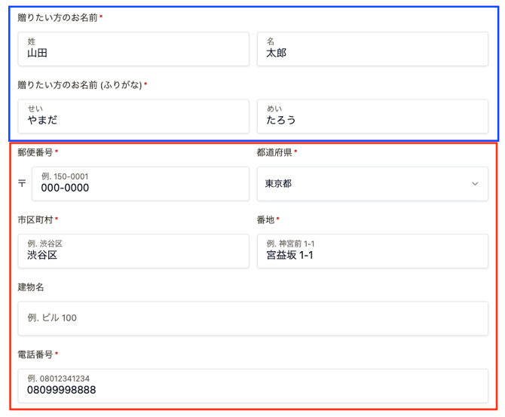505x417 pixels.
Task: Click the 建物名 label text
Action: [x=31, y=287]
